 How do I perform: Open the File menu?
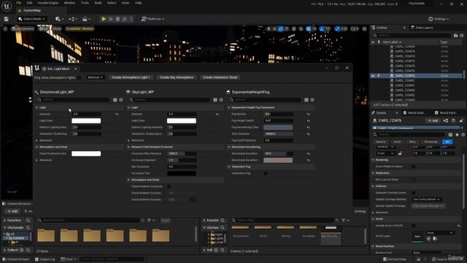tap(18, 3)
